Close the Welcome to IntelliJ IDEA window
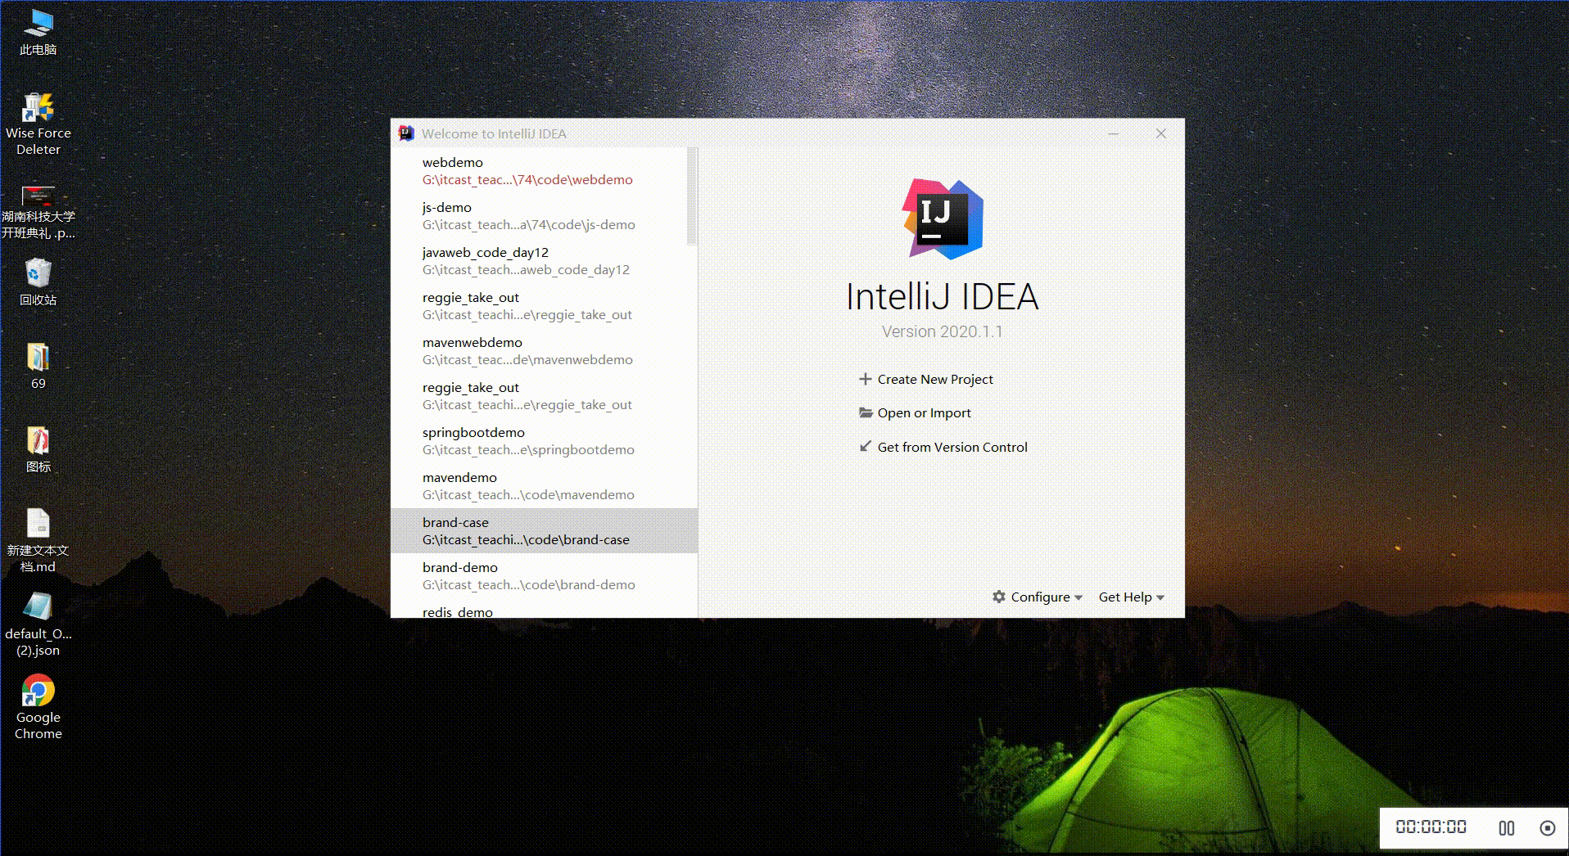The image size is (1569, 856). (1160, 133)
